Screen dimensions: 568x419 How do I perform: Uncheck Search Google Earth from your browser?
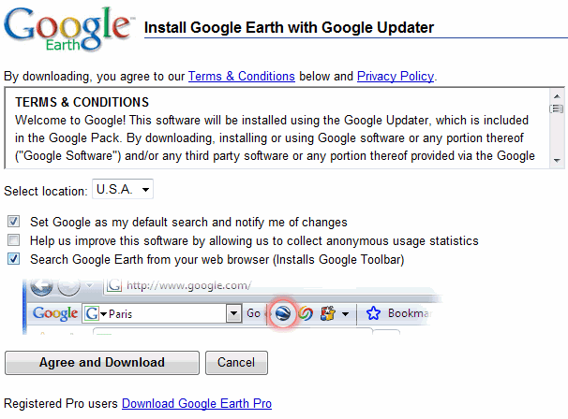[x=13, y=259]
